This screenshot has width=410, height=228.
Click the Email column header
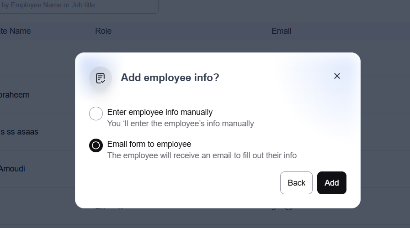281,31
